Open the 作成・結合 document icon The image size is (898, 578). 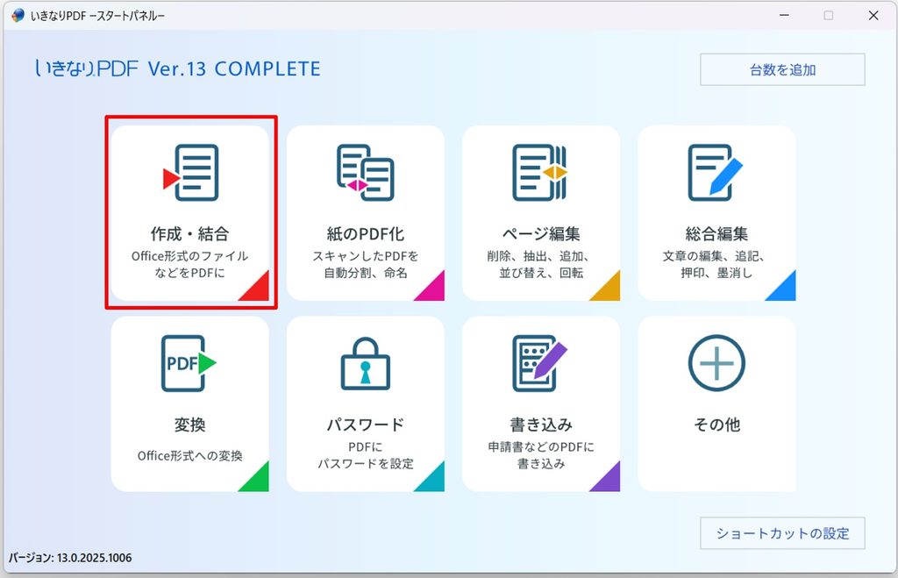pyautogui.click(x=190, y=173)
